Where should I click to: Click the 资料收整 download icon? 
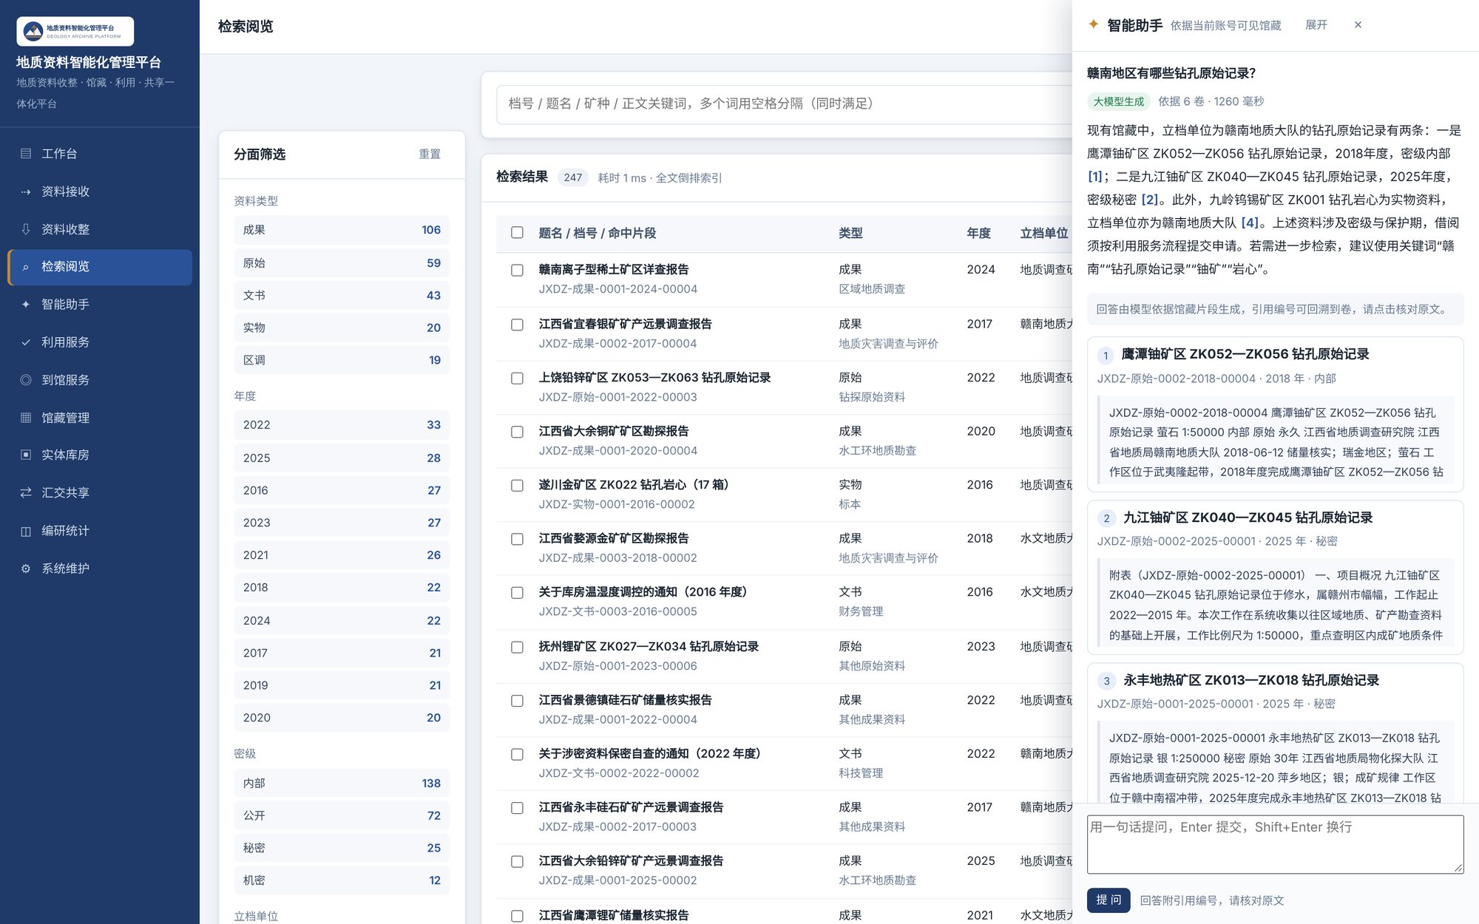pos(26,229)
